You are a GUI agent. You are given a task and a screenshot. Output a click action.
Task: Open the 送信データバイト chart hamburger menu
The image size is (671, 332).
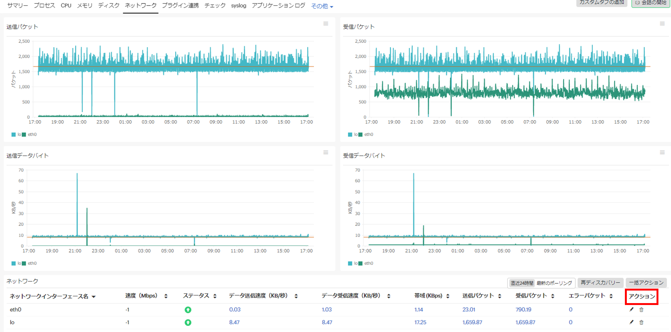pos(326,152)
